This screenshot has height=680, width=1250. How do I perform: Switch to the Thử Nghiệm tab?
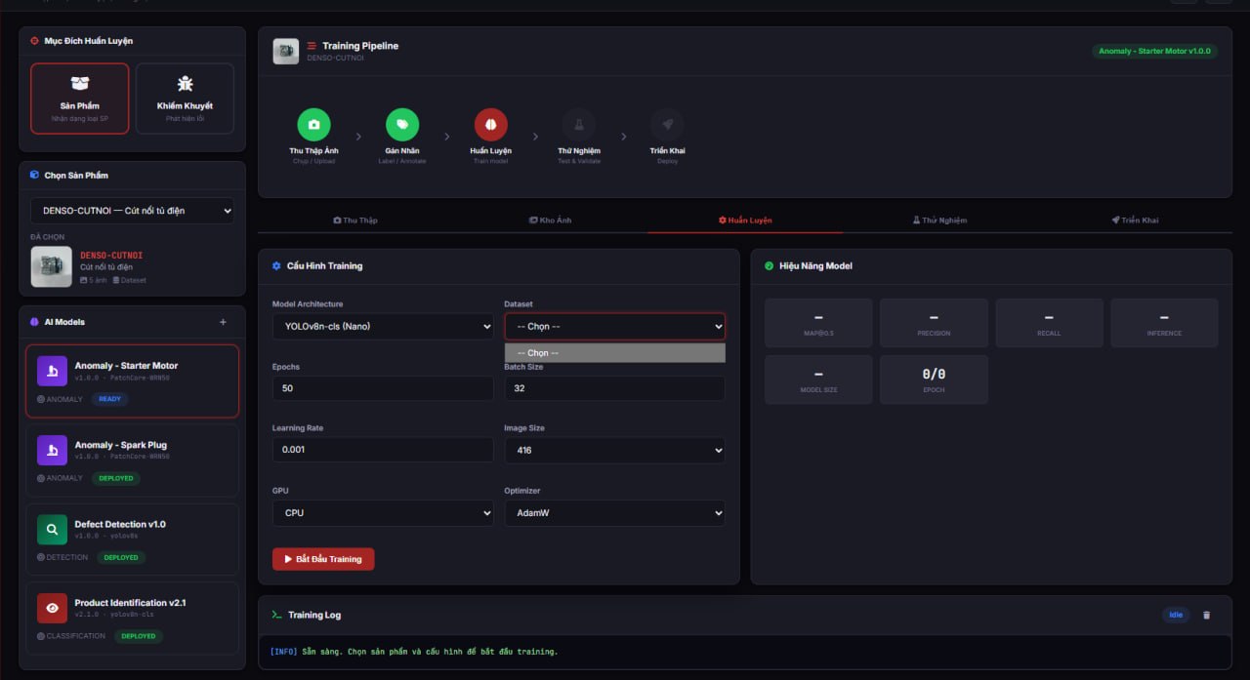[939, 220]
